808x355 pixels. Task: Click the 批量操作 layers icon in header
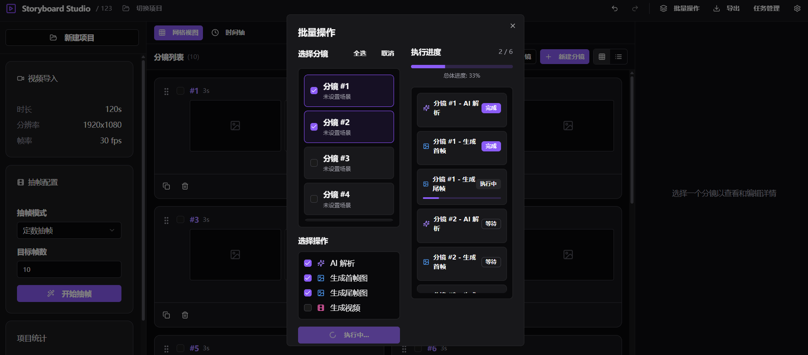pyautogui.click(x=663, y=8)
